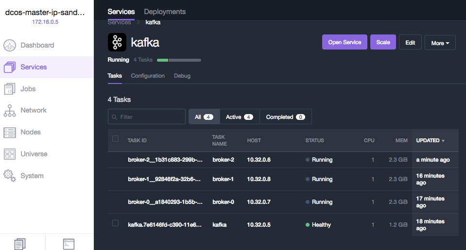Show All 4 tasks filter
466x250 pixels.
(204, 117)
